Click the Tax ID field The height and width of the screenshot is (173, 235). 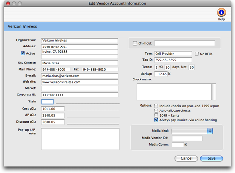173,60
